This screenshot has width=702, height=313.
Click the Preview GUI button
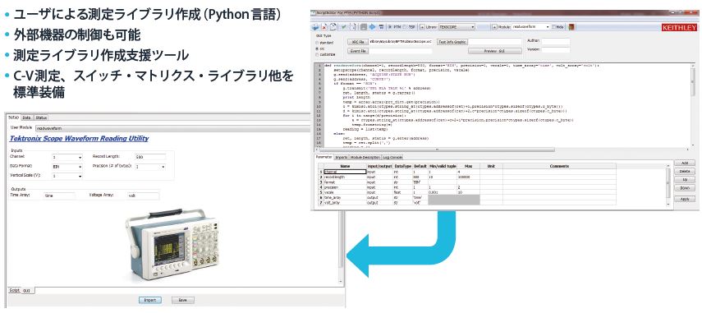coord(495,51)
